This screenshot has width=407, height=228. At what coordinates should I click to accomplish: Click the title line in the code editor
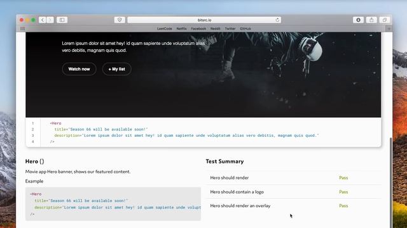pyautogui.click(x=101, y=129)
